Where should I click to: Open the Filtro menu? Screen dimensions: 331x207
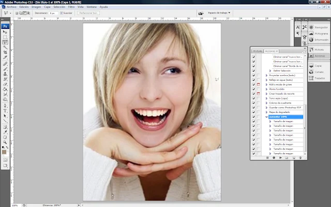pyautogui.click(x=71, y=7)
